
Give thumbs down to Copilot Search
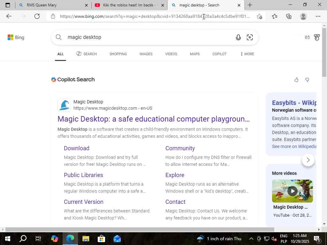307,80
